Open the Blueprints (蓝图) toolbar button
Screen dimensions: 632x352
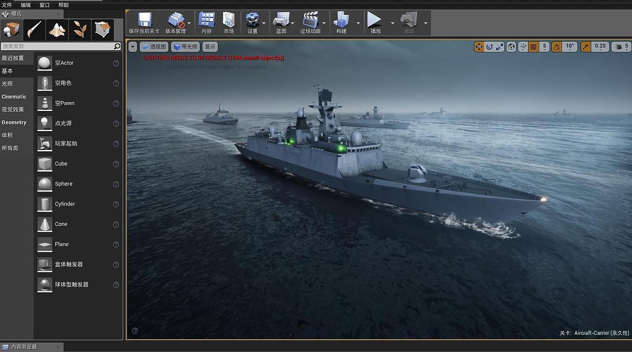pos(281,23)
